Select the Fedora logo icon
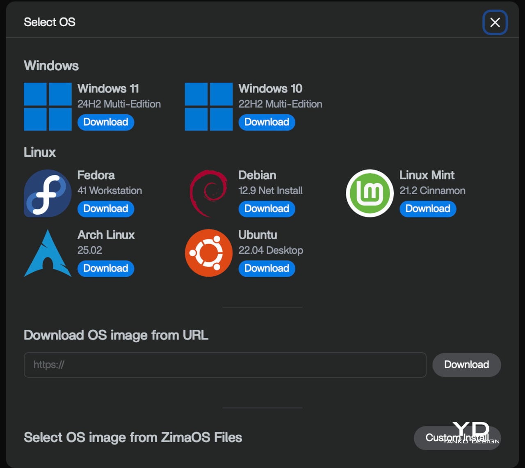This screenshot has width=525, height=468. click(48, 193)
